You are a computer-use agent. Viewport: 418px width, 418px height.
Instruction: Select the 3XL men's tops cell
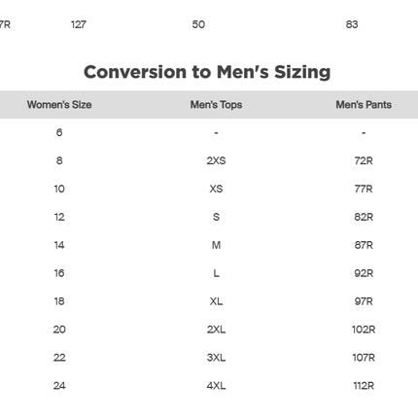(x=216, y=358)
